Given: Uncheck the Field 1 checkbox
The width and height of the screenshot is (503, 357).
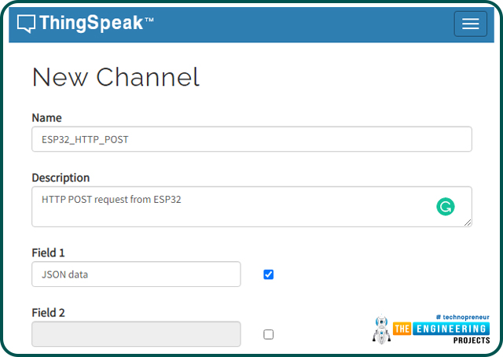Looking at the screenshot, I should pyautogui.click(x=269, y=274).
